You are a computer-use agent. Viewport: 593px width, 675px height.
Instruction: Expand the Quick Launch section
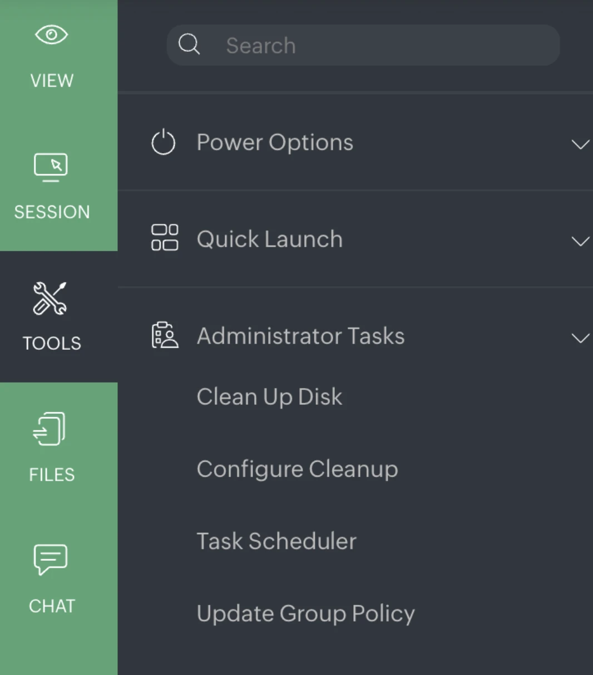pos(581,241)
